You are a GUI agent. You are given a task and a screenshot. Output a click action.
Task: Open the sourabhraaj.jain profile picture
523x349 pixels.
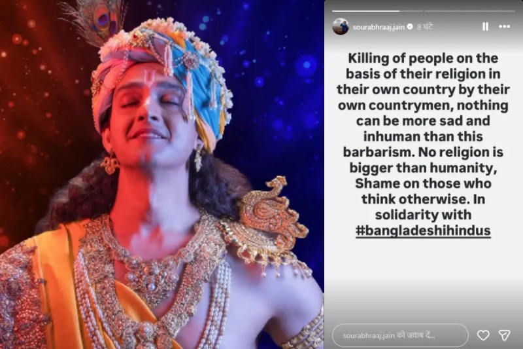coord(341,26)
